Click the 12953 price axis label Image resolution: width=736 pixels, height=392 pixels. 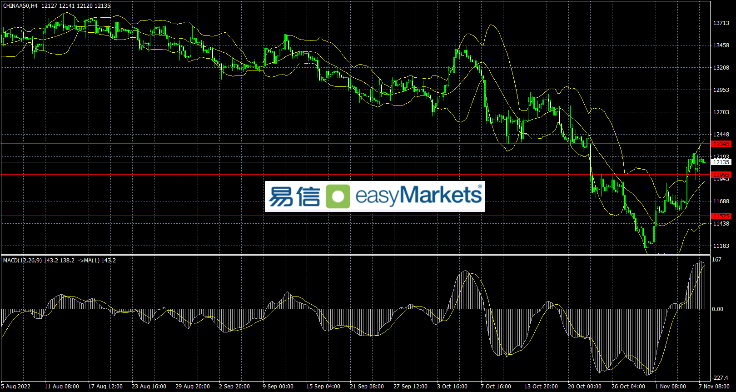coord(721,90)
